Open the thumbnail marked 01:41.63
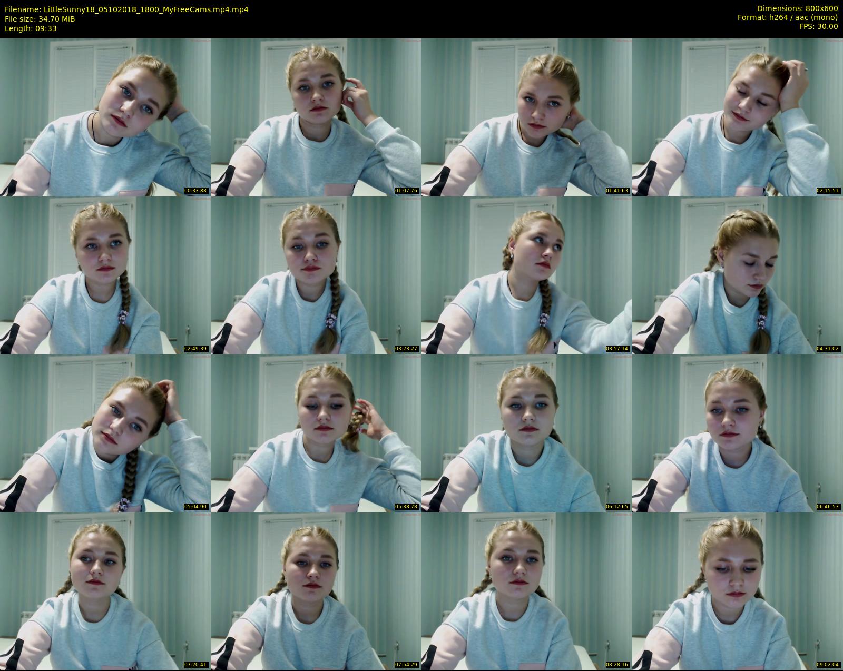Image resolution: width=843 pixels, height=671 pixels. (527, 117)
